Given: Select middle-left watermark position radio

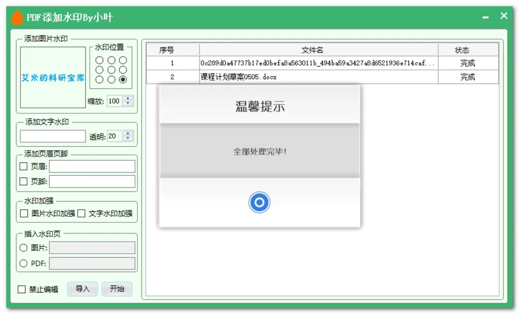Looking at the screenshot, I should (x=99, y=70).
